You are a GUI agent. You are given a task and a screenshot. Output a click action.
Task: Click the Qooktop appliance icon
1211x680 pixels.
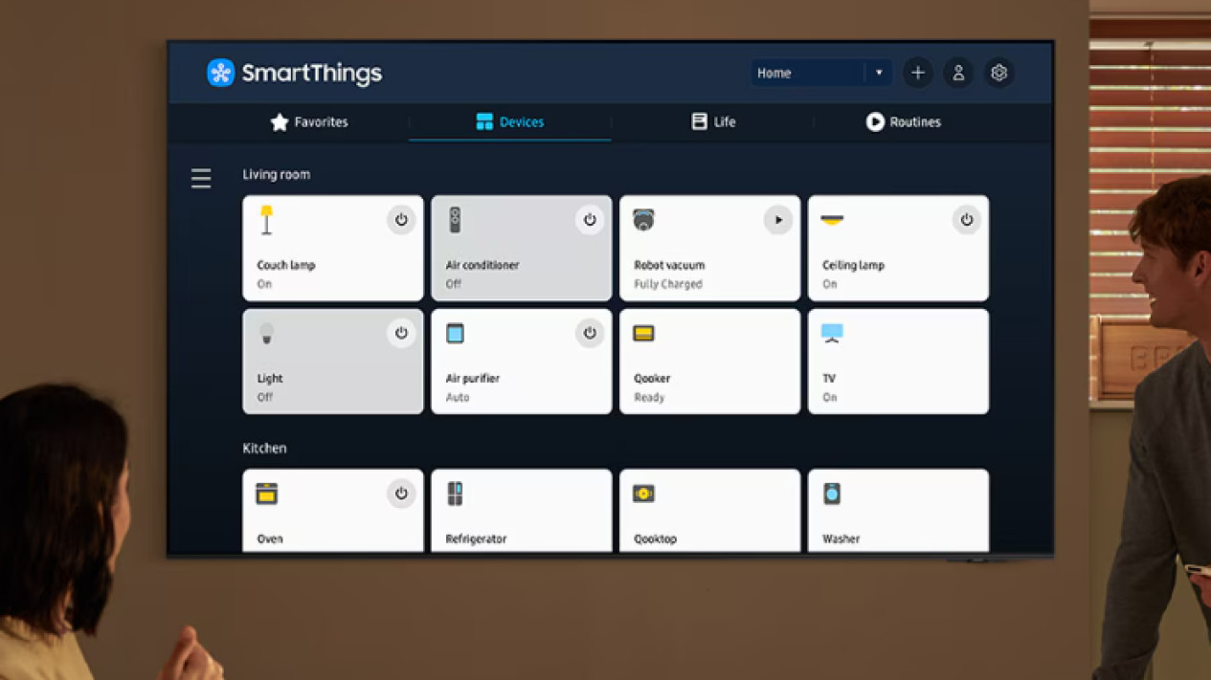point(643,494)
